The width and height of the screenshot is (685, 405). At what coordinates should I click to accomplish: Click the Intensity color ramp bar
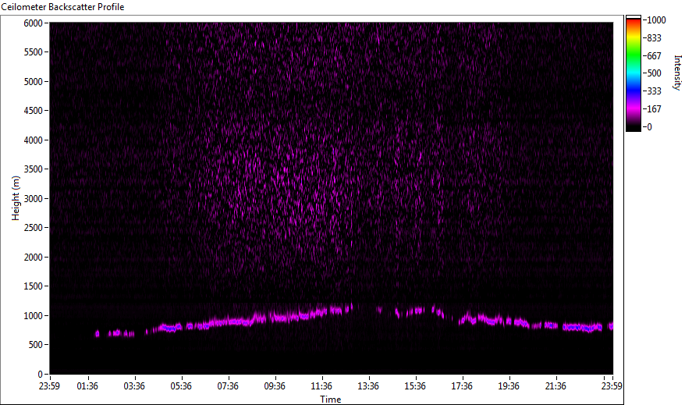point(633,73)
